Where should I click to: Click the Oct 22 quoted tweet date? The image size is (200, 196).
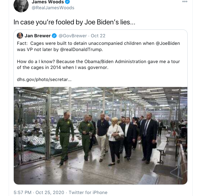[98, 36]
